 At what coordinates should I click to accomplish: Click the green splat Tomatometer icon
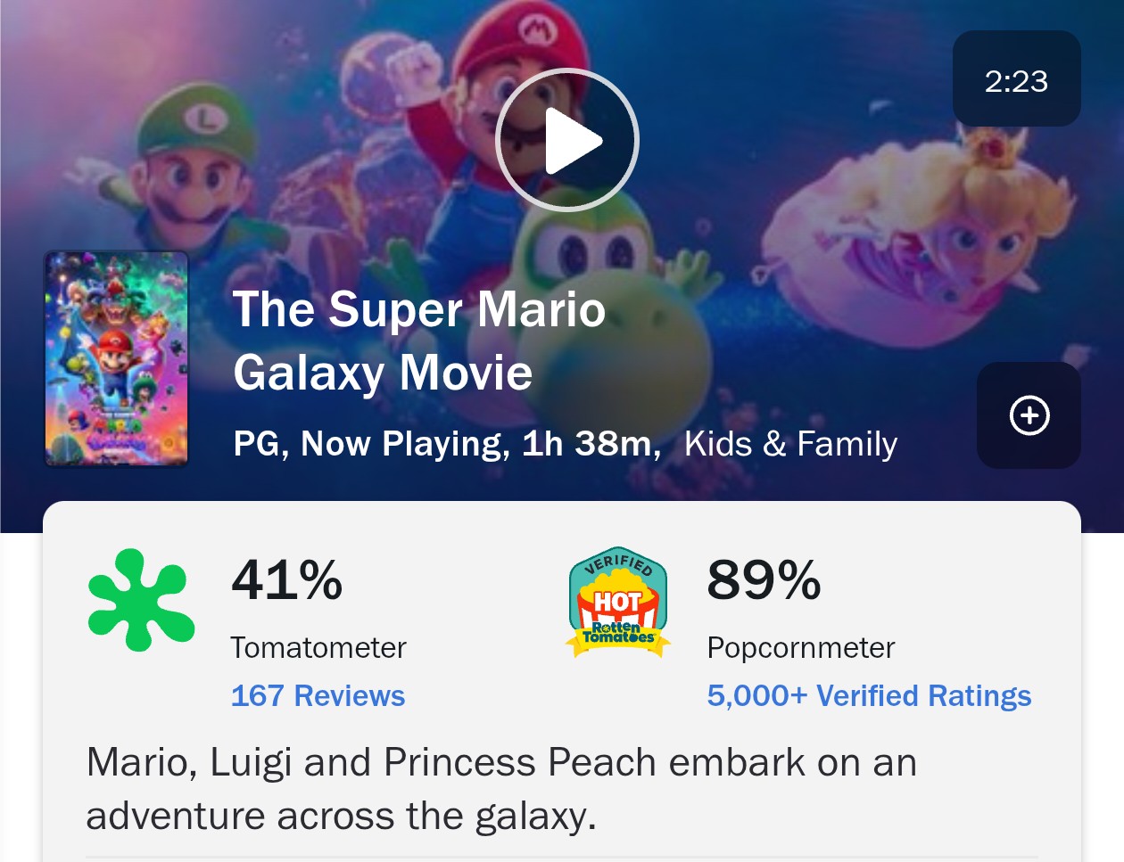pyautogui.click(x=141, y=600)
